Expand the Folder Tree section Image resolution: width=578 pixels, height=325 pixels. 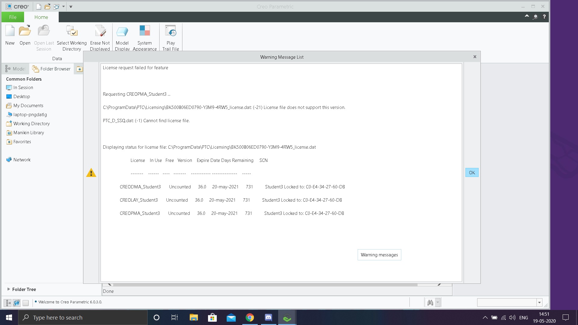pos(9,289)
